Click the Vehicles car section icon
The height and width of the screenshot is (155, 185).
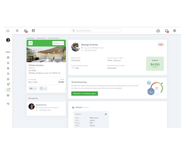(x=73, y=107)
